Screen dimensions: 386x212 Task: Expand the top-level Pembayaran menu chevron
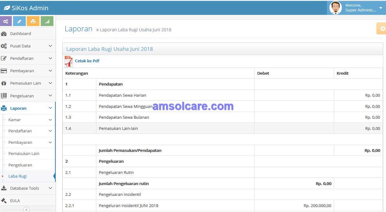coord(50,71)
